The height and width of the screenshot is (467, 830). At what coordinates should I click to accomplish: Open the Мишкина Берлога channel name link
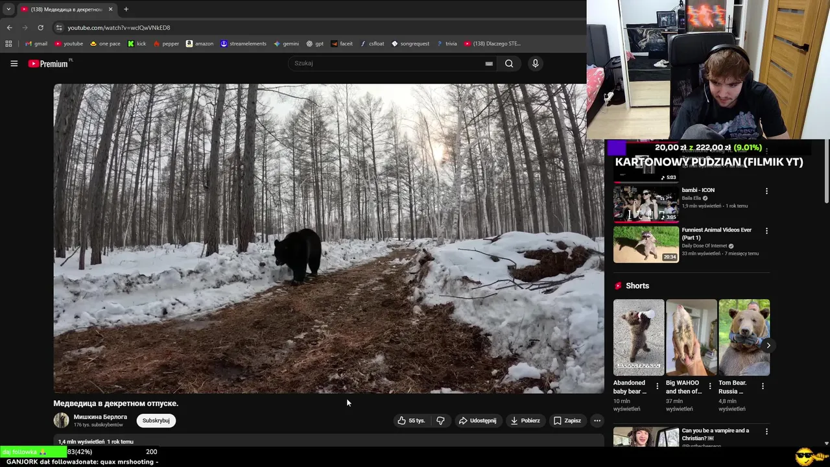[x=100, y=417]
